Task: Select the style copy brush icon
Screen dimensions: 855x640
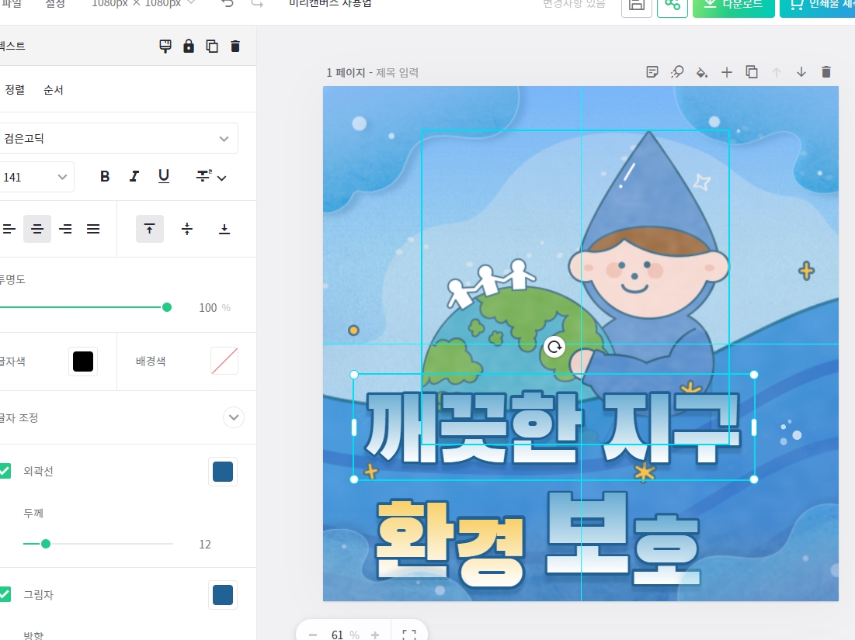Action: pos(164,46)
